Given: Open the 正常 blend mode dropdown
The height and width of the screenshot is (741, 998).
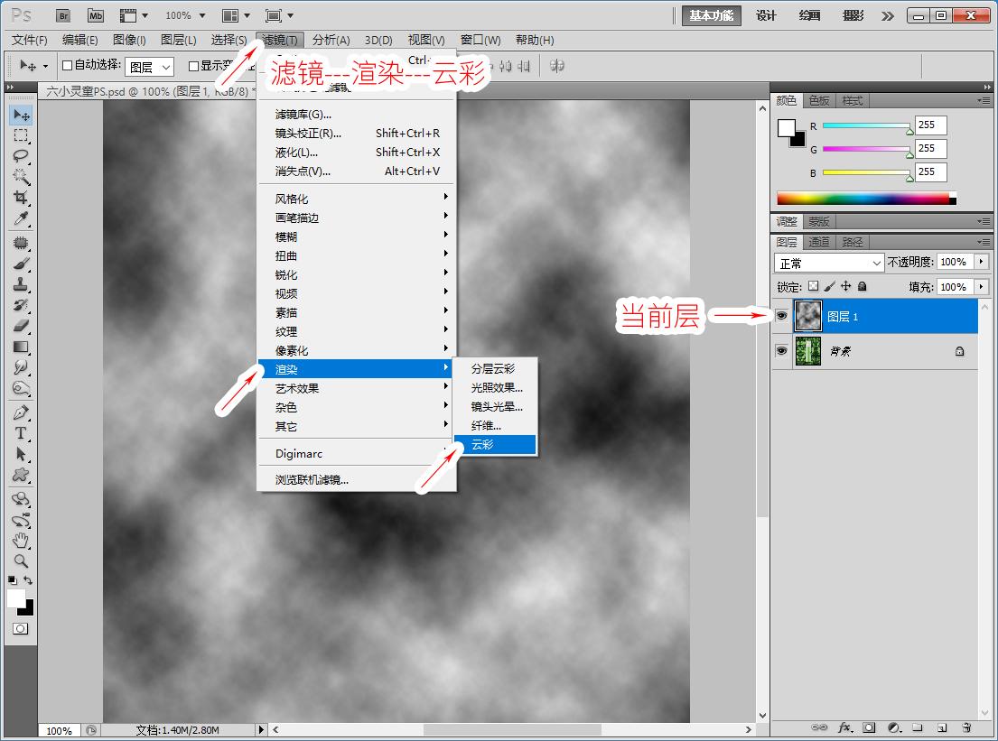Looking at the screenshot, I should (829, 263).
